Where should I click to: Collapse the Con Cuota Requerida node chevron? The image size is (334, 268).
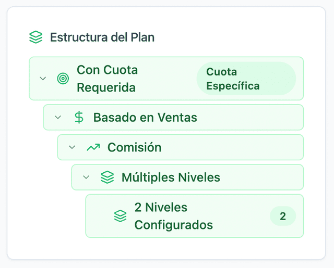point(43,79)
